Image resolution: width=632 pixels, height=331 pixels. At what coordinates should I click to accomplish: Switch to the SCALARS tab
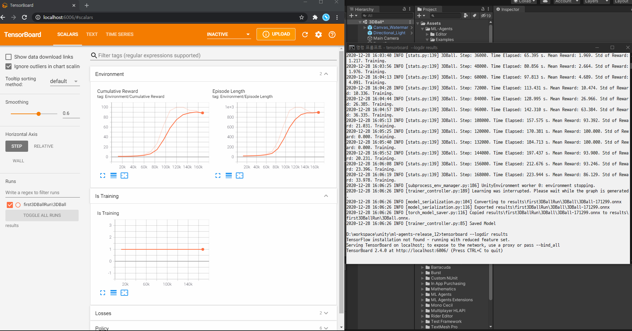(68, 34)
